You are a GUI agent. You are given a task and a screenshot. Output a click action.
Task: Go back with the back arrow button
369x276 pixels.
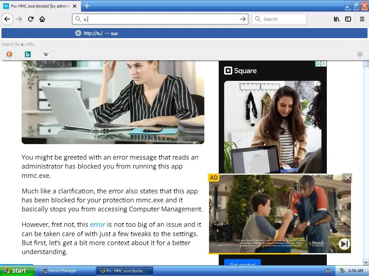pos(7,19)
